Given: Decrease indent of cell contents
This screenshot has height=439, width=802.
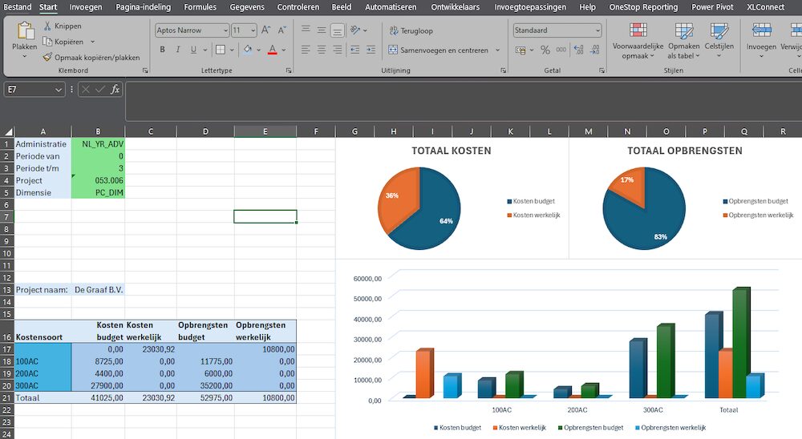Looking at the screenshot, I should click(x=355, y=50).
